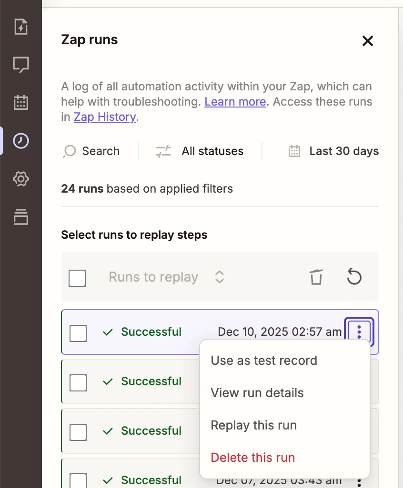The height and width of the screenshot is (488, 403).
Task: Check the Dec 10, 2025 02:57 am run checkbox
Action: coord(78,333)
